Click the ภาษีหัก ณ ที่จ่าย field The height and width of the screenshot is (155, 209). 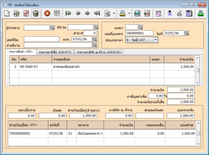point(119,116)
